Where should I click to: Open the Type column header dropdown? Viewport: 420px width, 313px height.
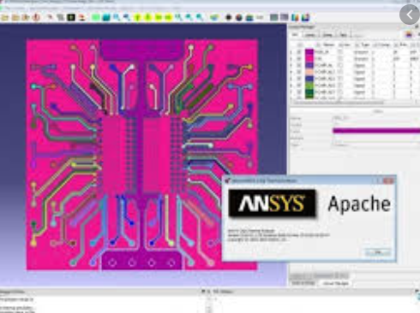(x=357, y=45)
